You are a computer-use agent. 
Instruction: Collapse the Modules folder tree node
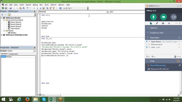[x=4, y=31]
